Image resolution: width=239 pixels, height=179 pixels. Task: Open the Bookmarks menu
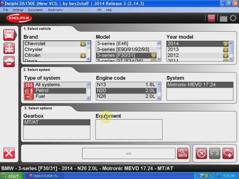(x=56, y=10)
